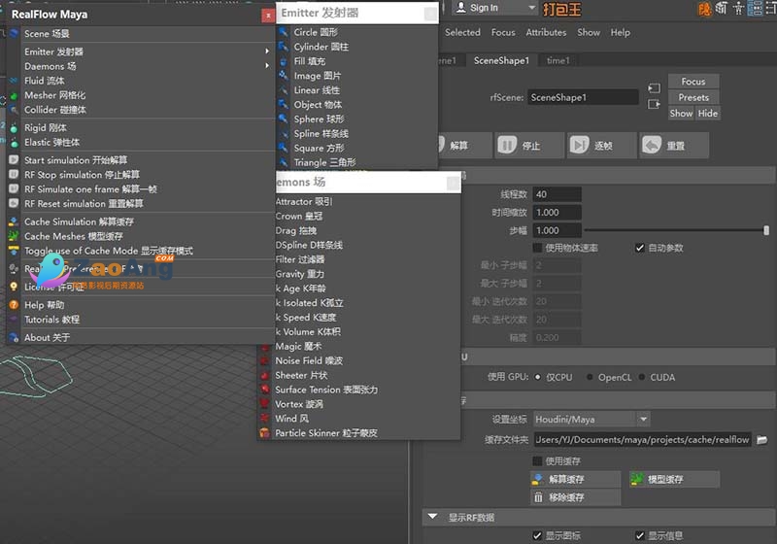Click the Cache Meshes icon

coord(14,236)
